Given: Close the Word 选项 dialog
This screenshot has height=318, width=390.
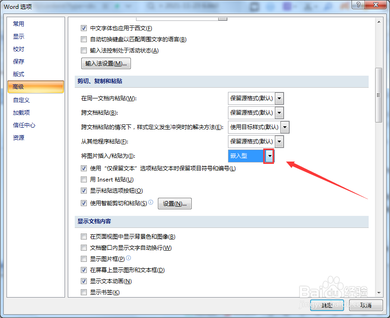Looking at the screenshot, I should click(376, 5).
